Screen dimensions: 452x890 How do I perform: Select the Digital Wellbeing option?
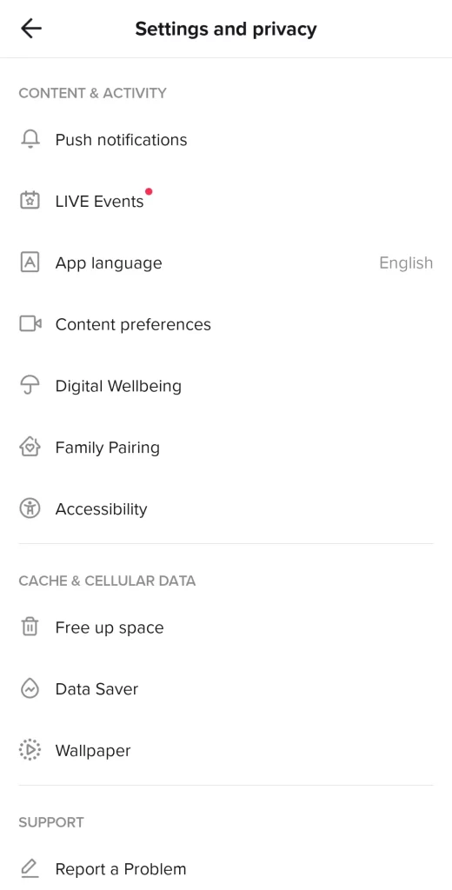click(x=226, y=386)
